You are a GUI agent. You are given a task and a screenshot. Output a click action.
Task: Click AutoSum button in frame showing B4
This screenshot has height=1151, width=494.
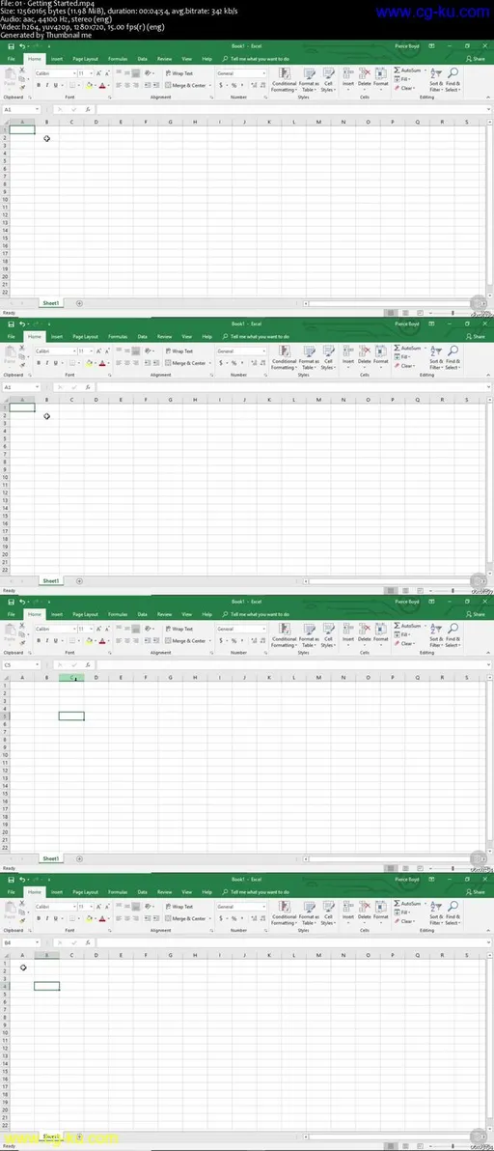(x=407, y=903)
